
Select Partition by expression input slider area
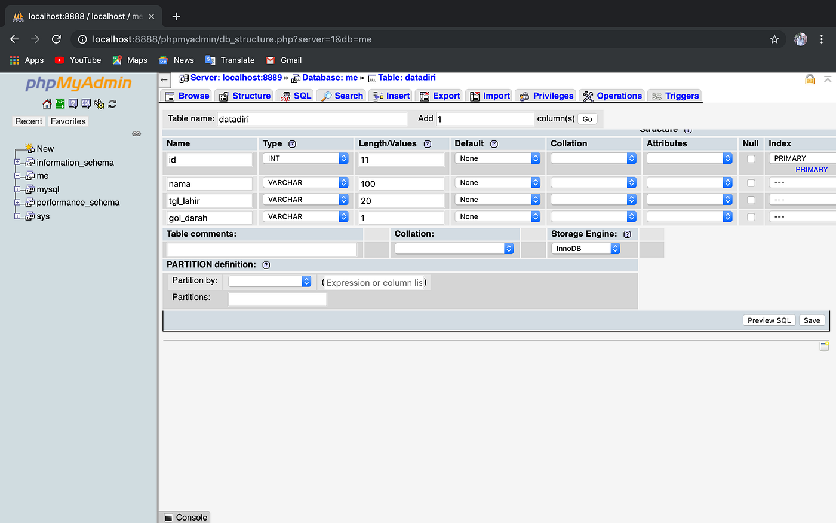point(374,282)
